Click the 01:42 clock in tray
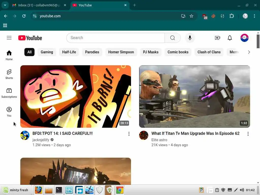 click(250, 190)
